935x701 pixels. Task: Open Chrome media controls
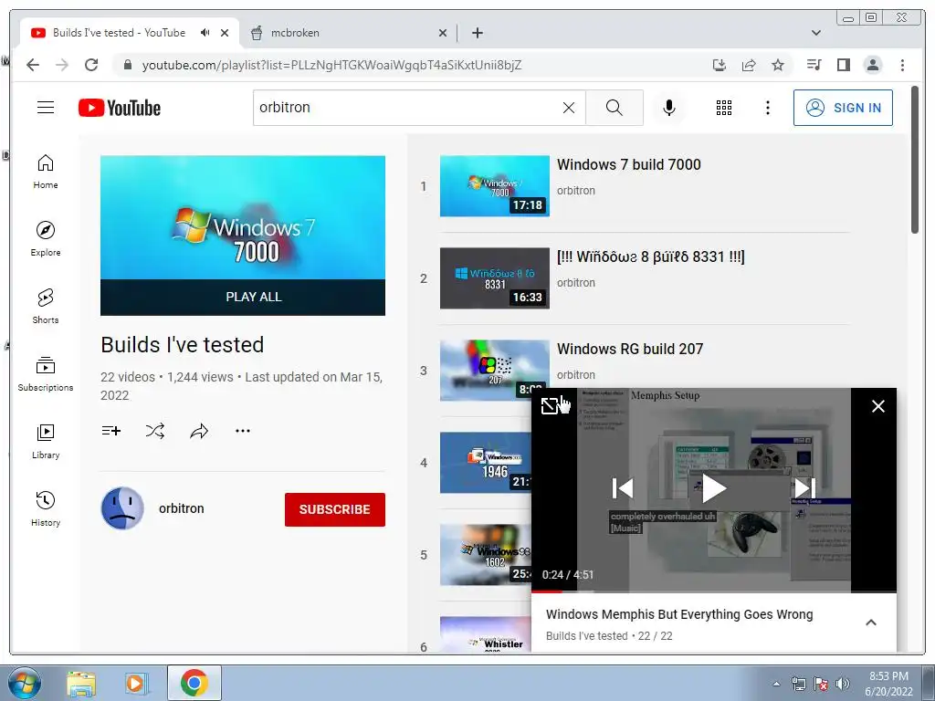pyautogui.click(x=814, y=65)
